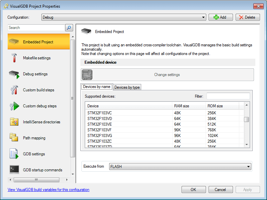The image size is (267, 200).
Task: Click the Change settings button
Action: [x=167, y=75]
